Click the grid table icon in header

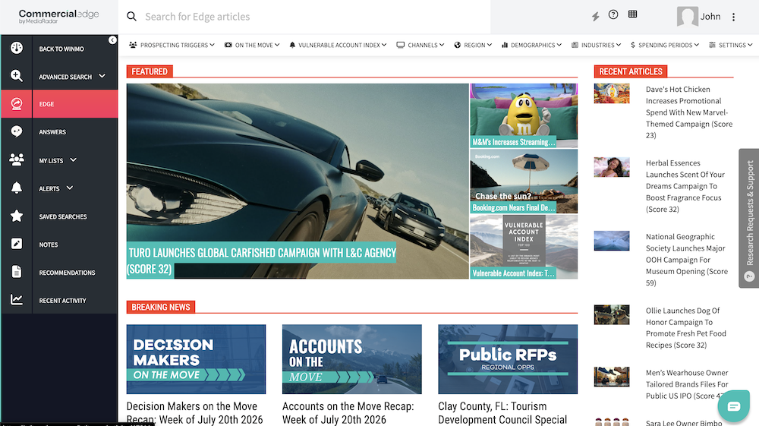coord(633,14)
